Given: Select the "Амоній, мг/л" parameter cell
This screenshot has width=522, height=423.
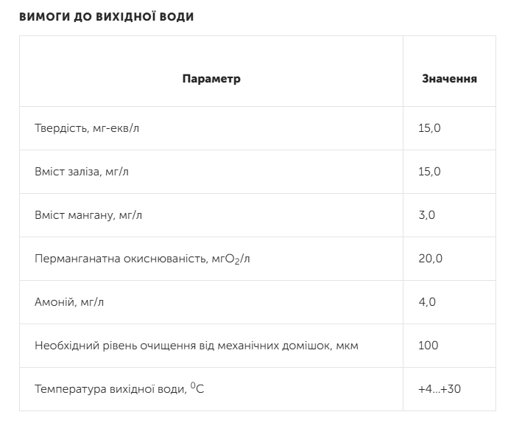Looking at the screenshot, I should click(x=65, y=302).
